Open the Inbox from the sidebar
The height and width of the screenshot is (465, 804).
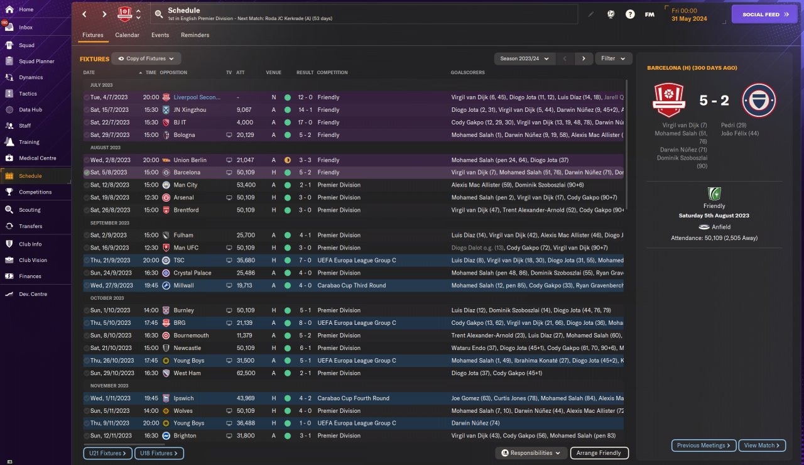click(25, 28)
